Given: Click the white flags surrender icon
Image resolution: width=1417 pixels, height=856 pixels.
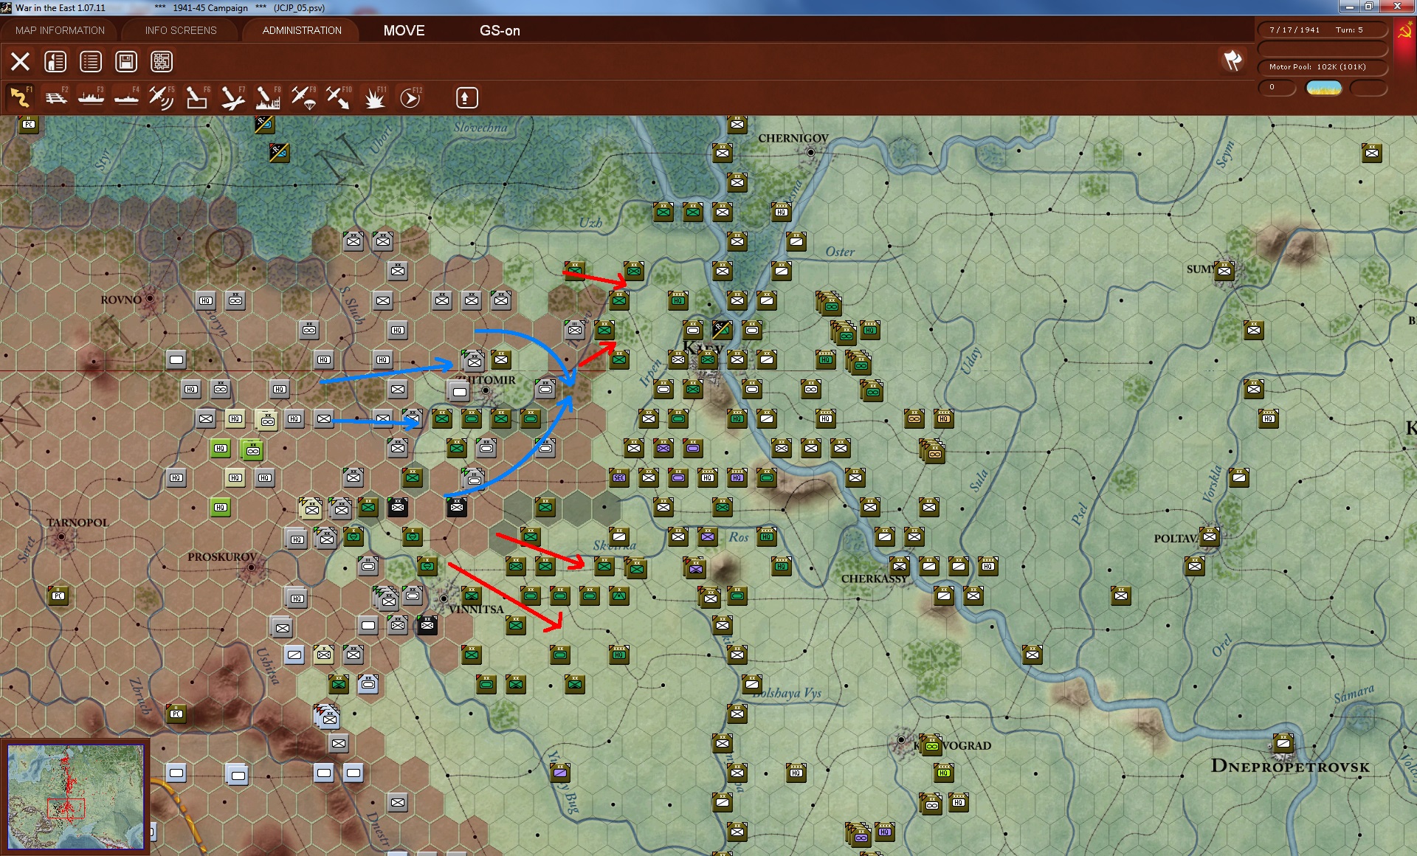Looking at the screenshot, I should click(1232, 61).
